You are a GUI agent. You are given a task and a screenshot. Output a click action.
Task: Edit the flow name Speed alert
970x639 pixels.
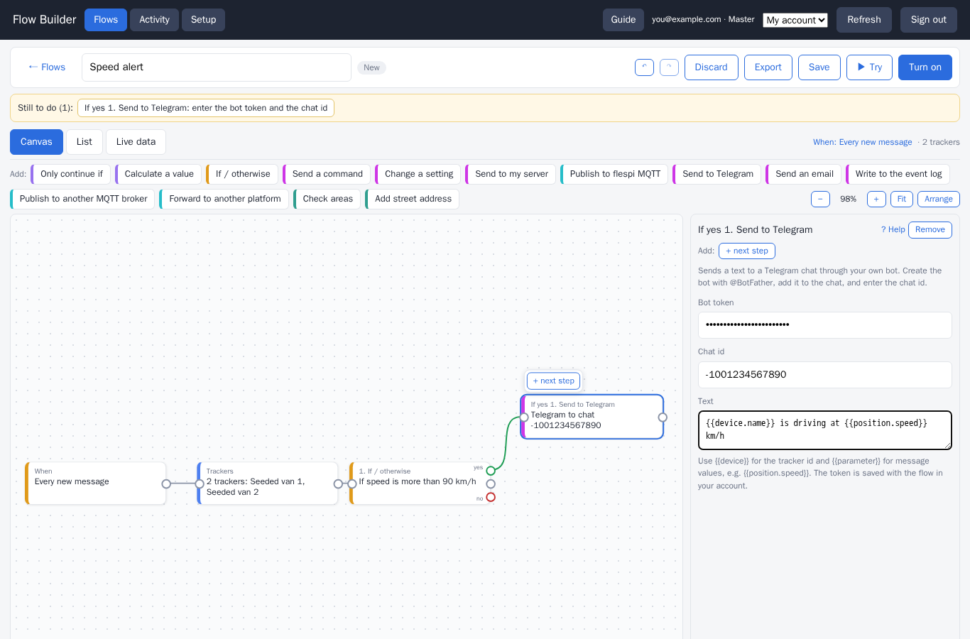coord(217,67)
